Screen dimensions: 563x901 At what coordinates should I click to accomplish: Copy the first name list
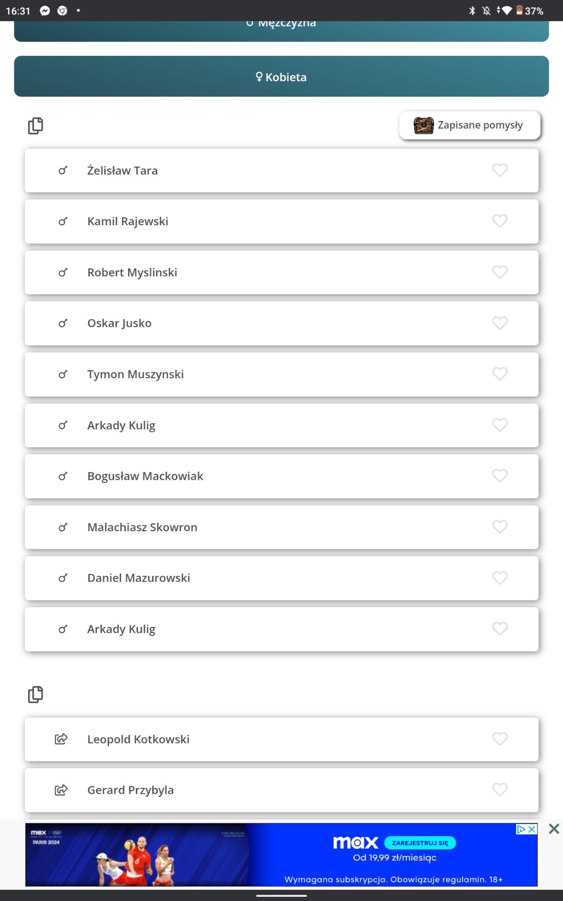click(36, 126)
